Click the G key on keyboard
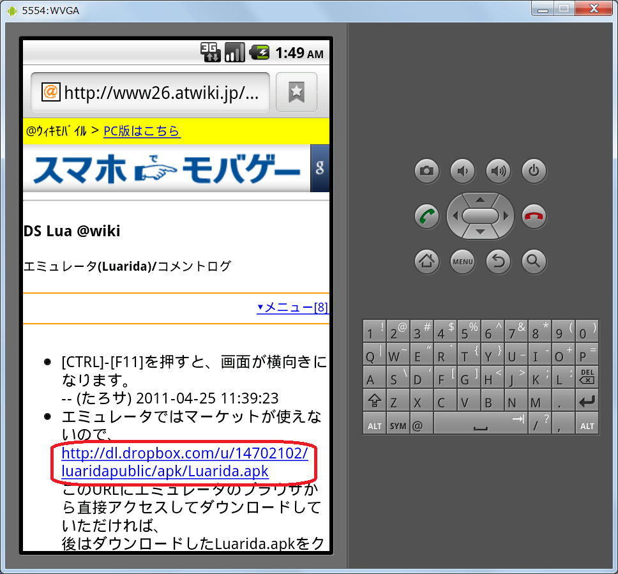This screenshot has height=574, width=618. pos(469,378)
